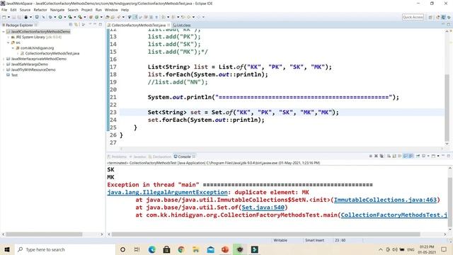Open CollectionFactoryMethodsTest stack trace link
This screenshot has width=453, height=255.
pos(394,215)
